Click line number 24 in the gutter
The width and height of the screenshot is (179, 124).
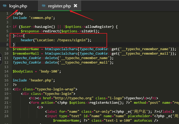[6, 116]
